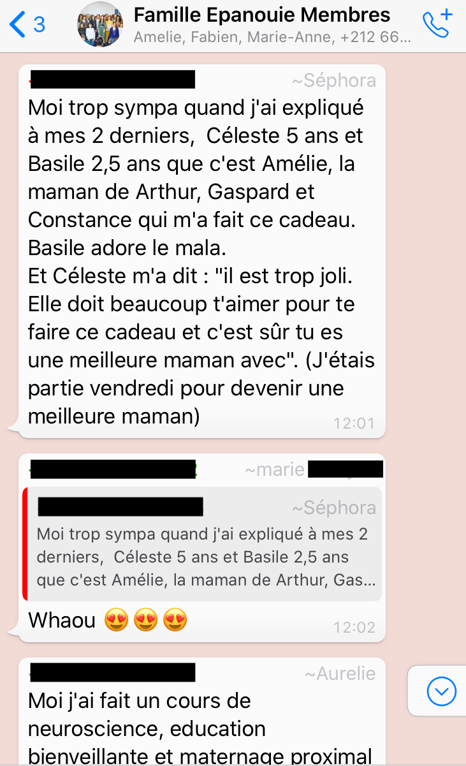Open group info via Famille Epanouie Membres title
The image size is (466, 766).
click(262, 15)
